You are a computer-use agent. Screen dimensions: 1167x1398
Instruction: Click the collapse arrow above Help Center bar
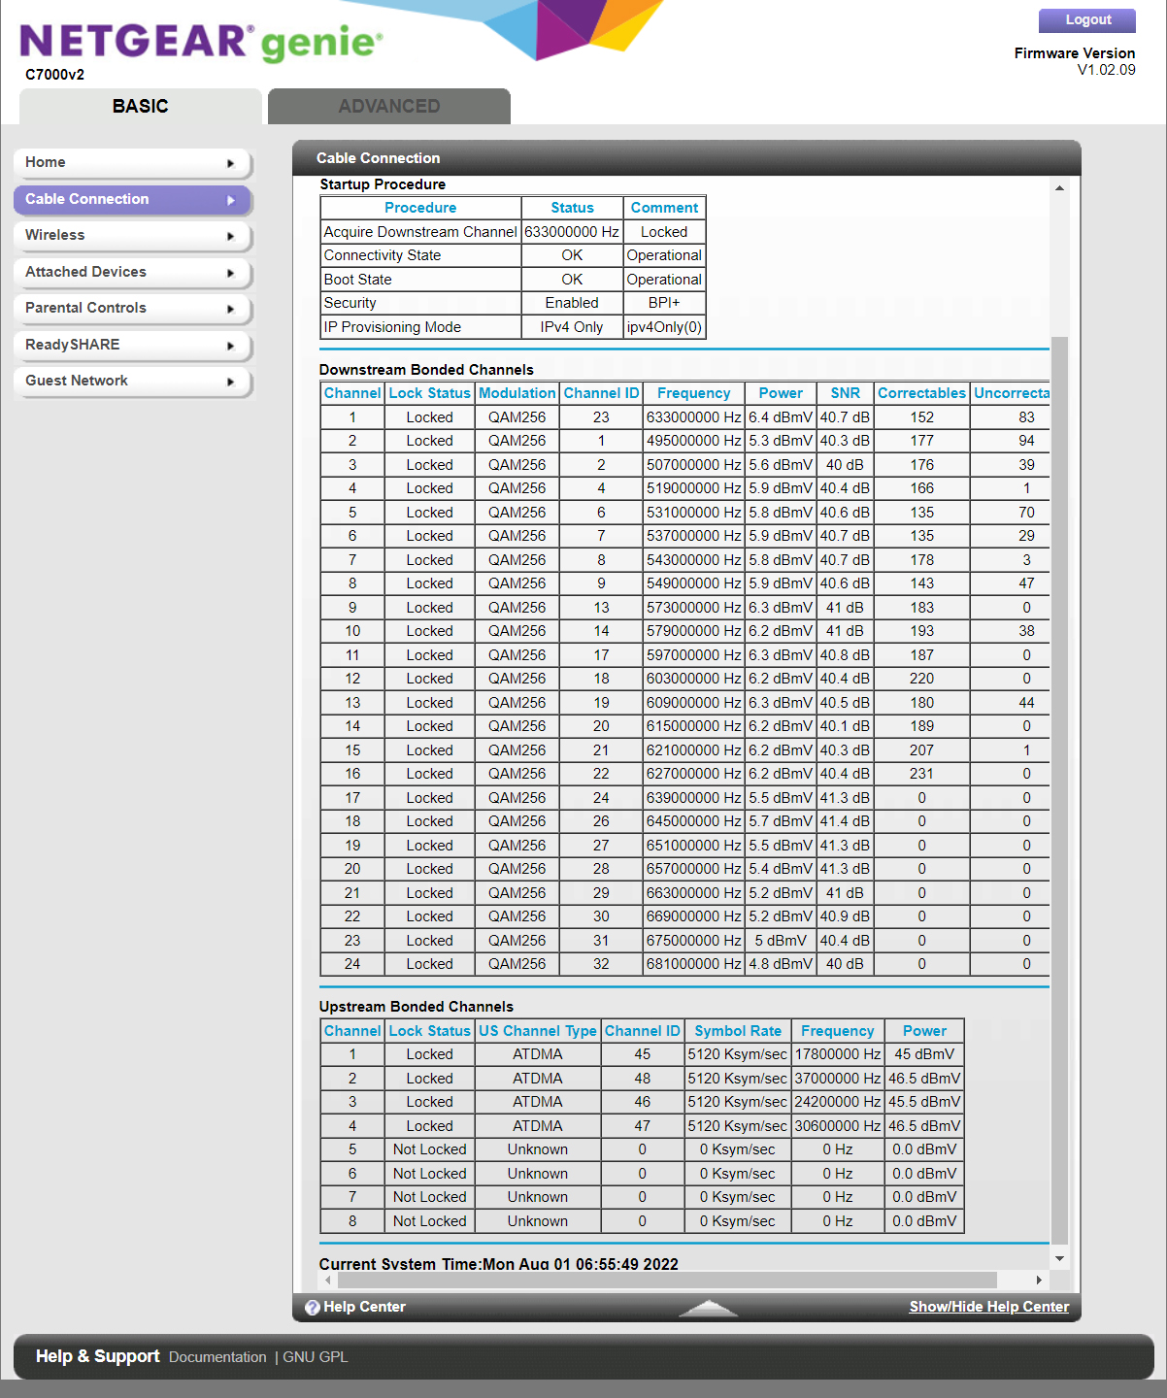tap(708, 1308)
